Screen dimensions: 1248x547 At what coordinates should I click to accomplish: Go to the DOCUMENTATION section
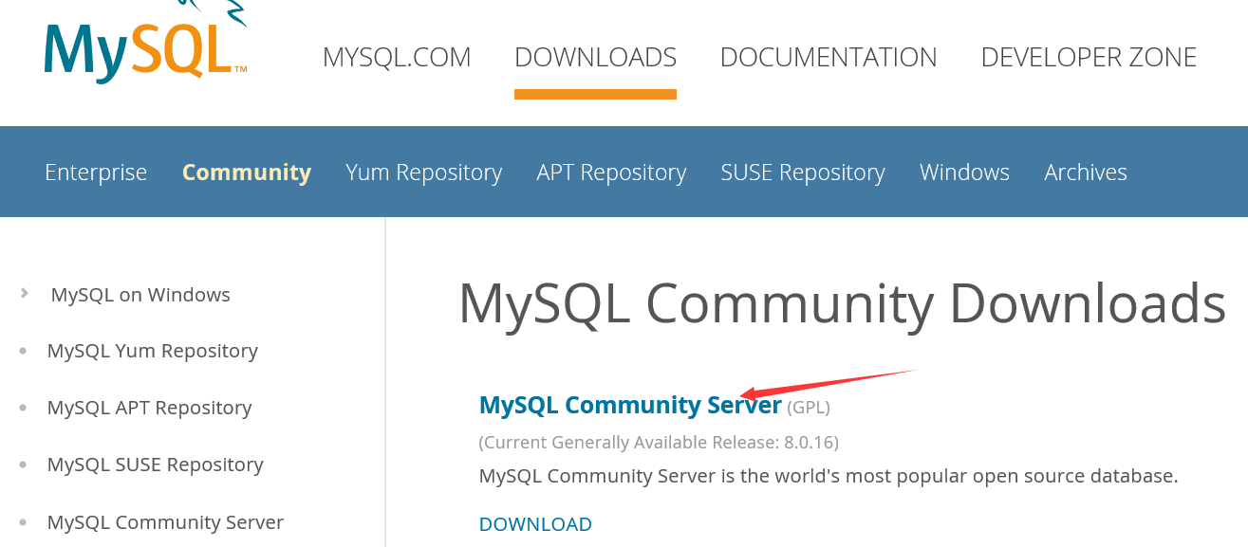[829, 57]
